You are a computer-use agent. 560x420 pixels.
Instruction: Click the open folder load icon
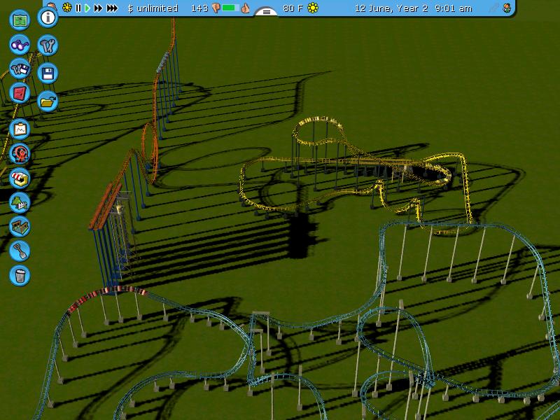tap(48, 101)
